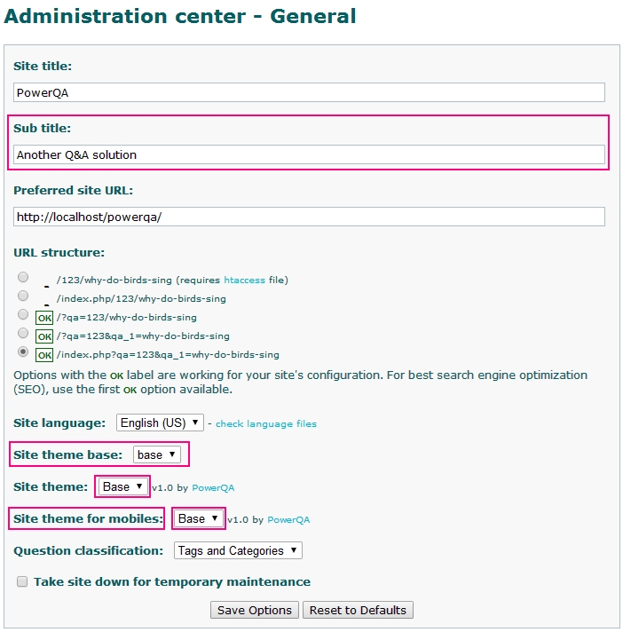The image size is (623, 632).
Task: Open the Site language dropdown
Action: [x=160, y=423]
